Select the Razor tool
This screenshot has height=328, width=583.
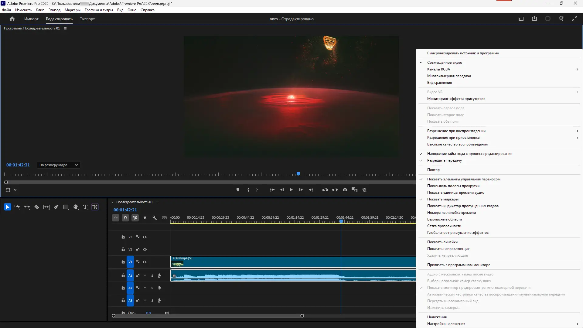37,207
